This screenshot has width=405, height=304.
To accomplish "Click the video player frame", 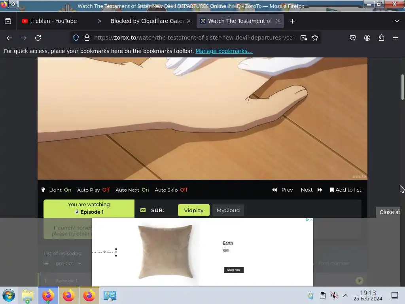I will click(x=202, y=118).
